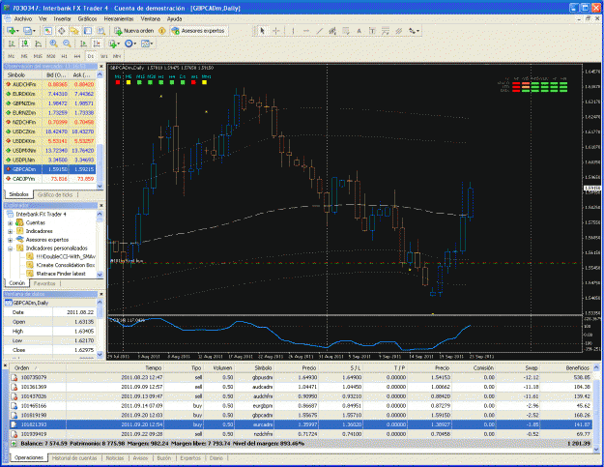Open the arrows drawing dropdown

tap(414, 31)
